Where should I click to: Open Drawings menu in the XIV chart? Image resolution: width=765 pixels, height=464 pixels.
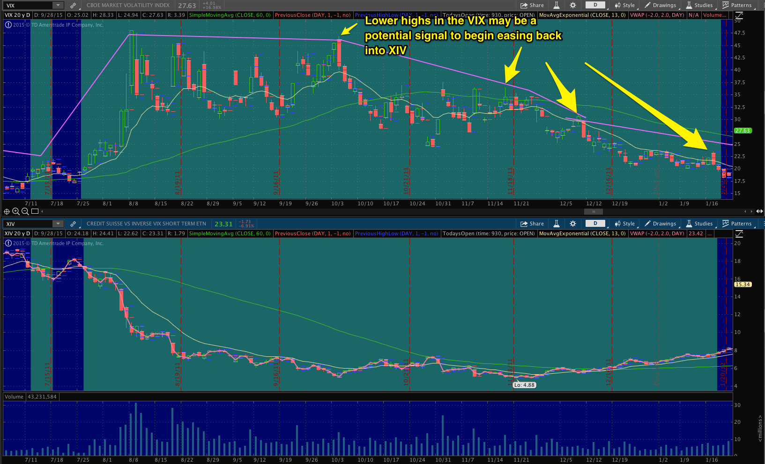click(x=660, y=224)
